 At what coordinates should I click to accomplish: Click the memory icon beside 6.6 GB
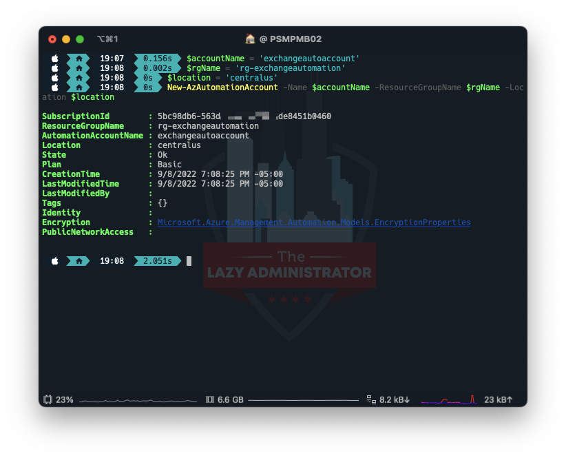point(210,399)
